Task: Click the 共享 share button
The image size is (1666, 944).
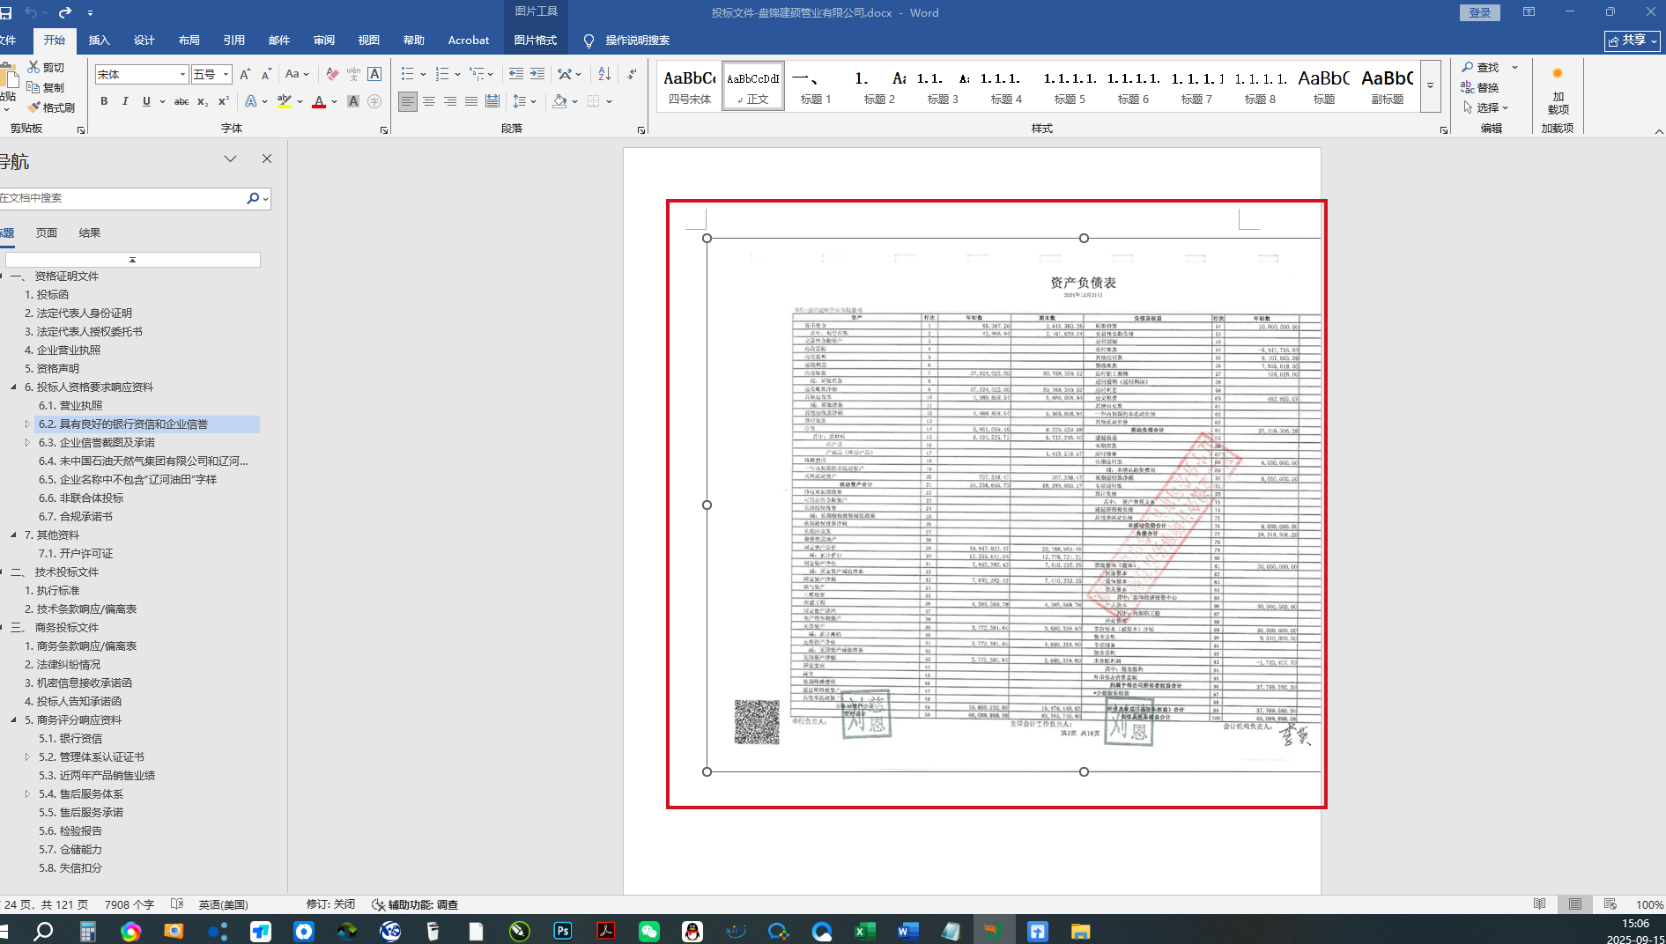Action: coord(1633,41)
